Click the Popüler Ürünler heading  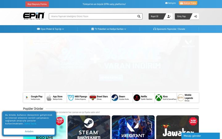pos(33,109)
